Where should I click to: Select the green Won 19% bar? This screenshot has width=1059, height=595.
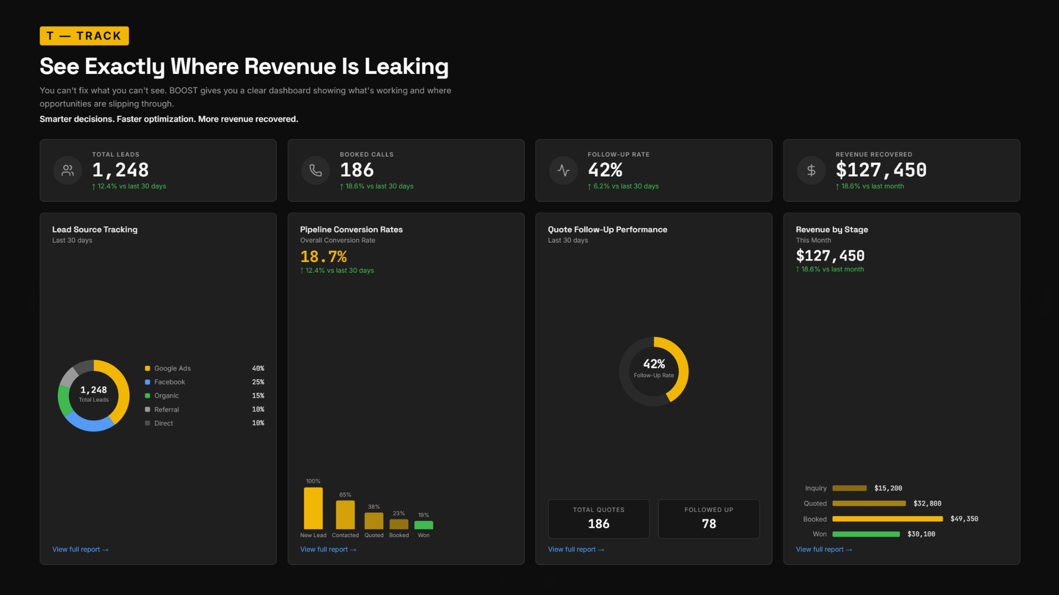pyautogui.click(x=424, y=525)
